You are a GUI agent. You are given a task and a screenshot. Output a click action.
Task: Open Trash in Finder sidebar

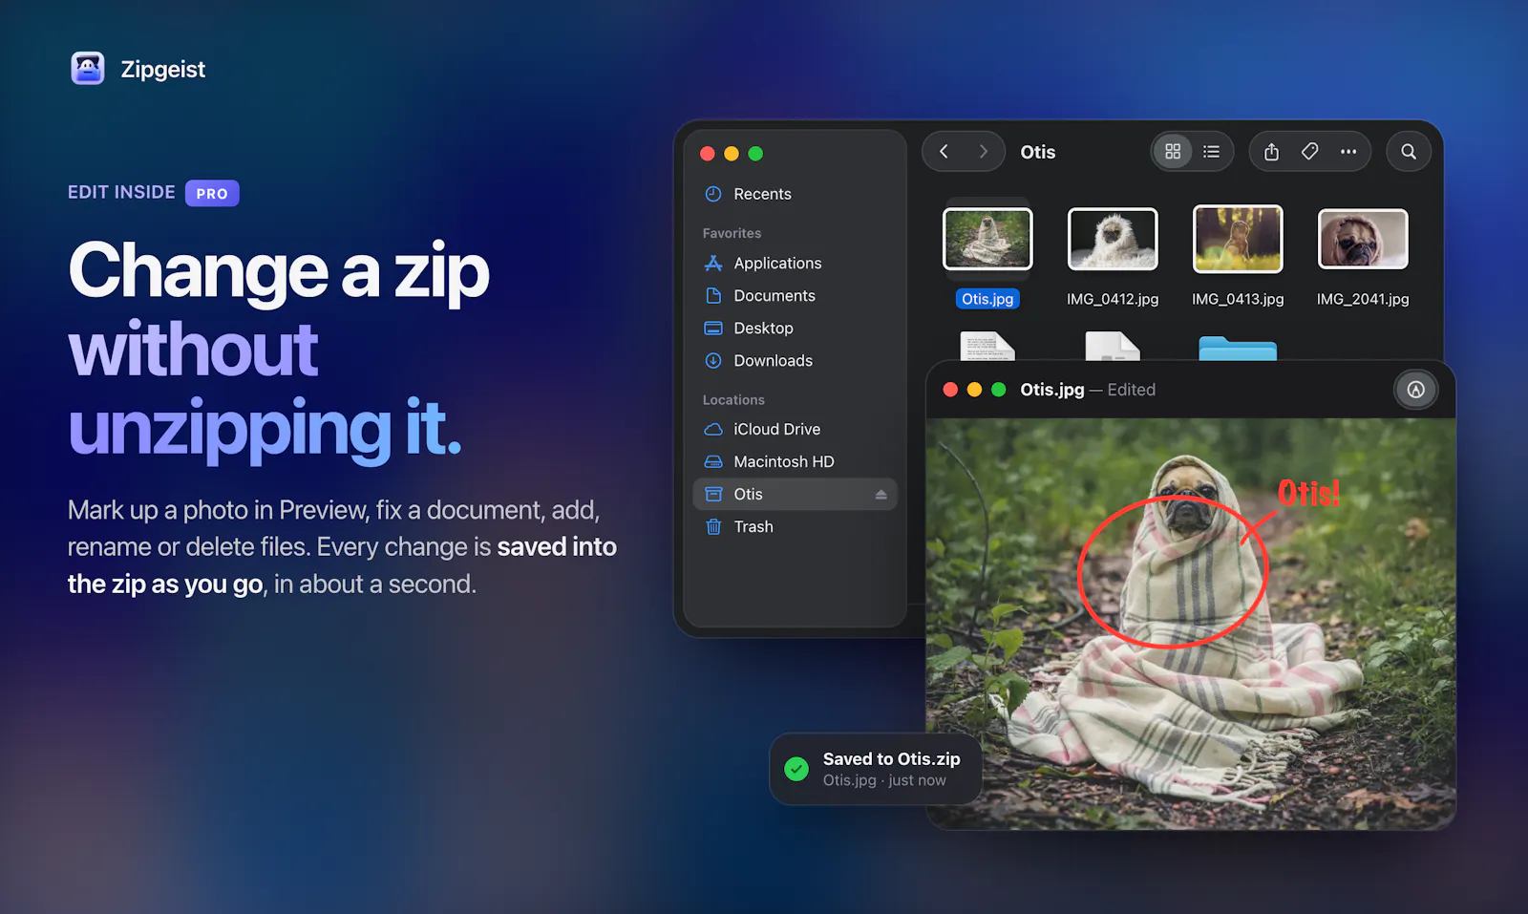pyautogui.click(x=795, y=526)
